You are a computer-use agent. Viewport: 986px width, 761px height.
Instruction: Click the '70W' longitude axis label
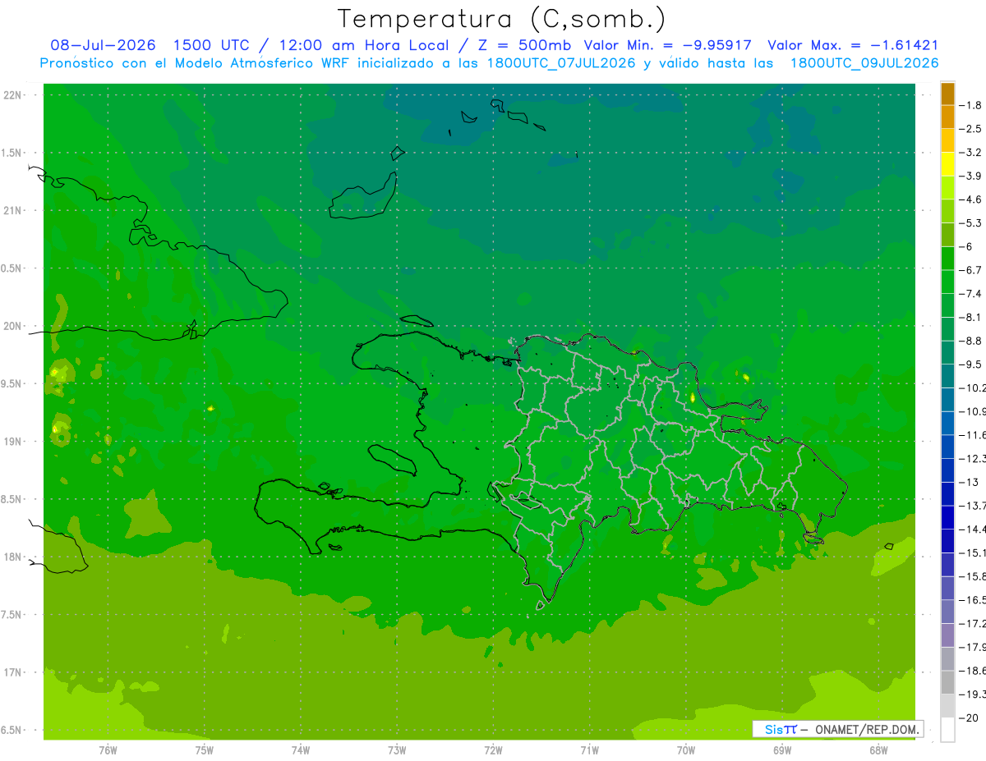(686, 750)
